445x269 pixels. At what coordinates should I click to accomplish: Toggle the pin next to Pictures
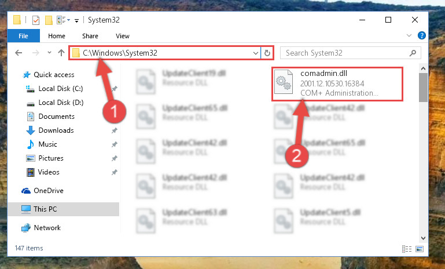115,158
